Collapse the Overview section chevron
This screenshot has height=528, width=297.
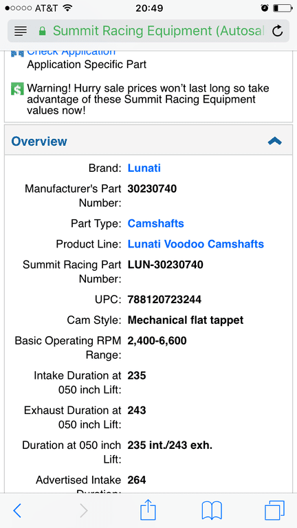(274, 141)
